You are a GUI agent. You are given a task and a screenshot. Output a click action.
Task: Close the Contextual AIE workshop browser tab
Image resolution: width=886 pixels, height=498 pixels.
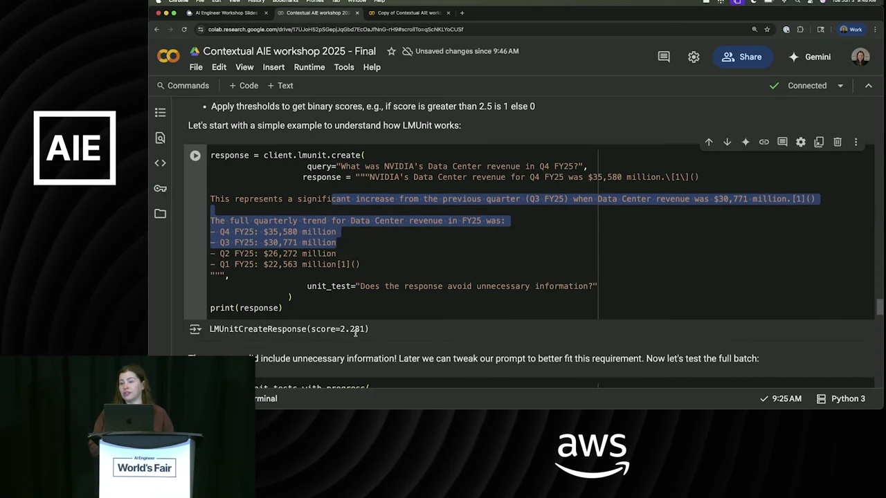click(356, 12)
